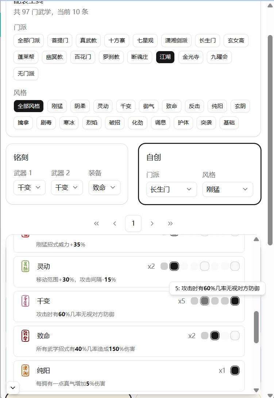Go to last page of results
Screen dimensions: 274x398
coord(170,223)
